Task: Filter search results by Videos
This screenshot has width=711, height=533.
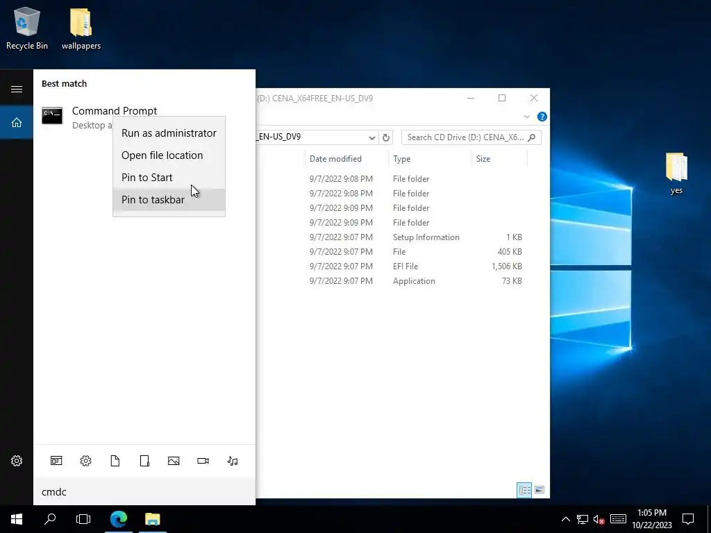Action: pos(203,461)
